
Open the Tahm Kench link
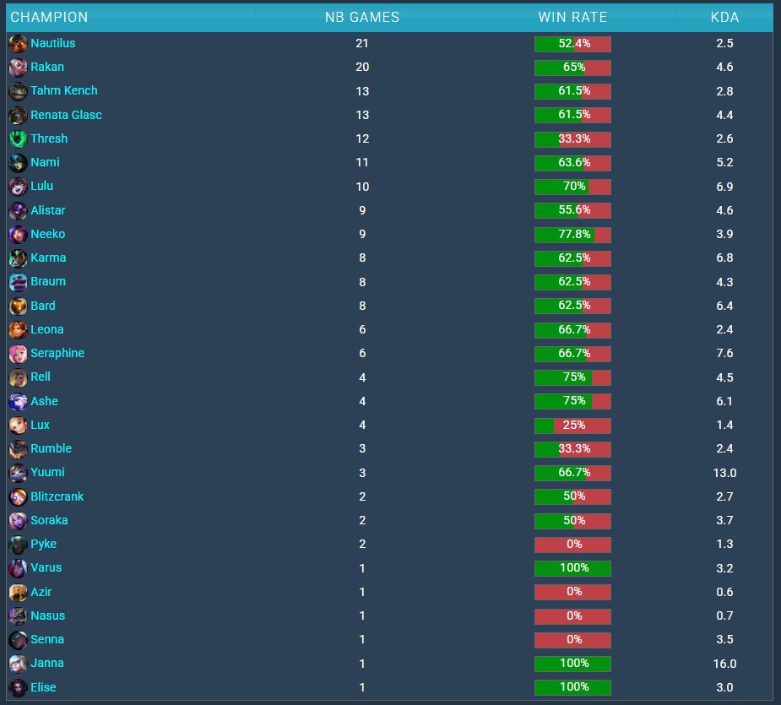coord(64,90)
